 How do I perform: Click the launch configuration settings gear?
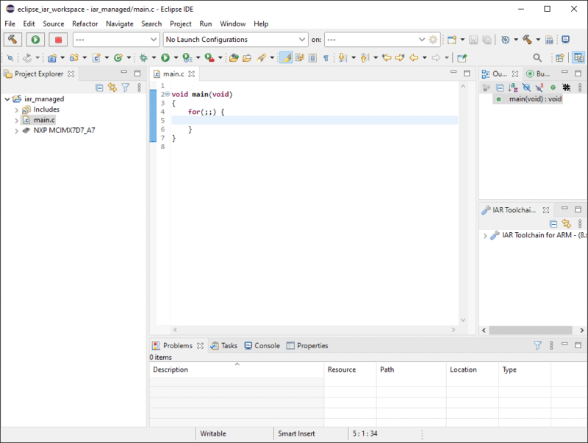point(433,39)
